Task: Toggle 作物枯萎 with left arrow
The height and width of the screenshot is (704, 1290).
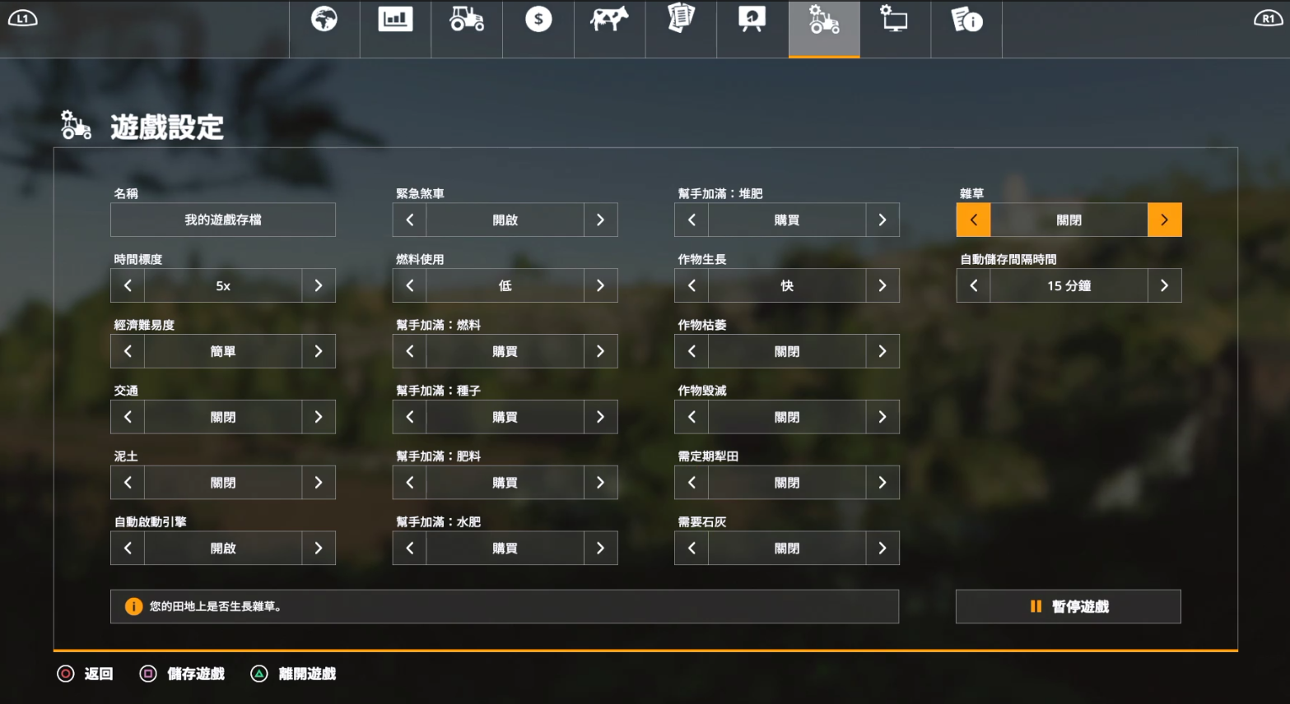Action: (x=692, y=351)
